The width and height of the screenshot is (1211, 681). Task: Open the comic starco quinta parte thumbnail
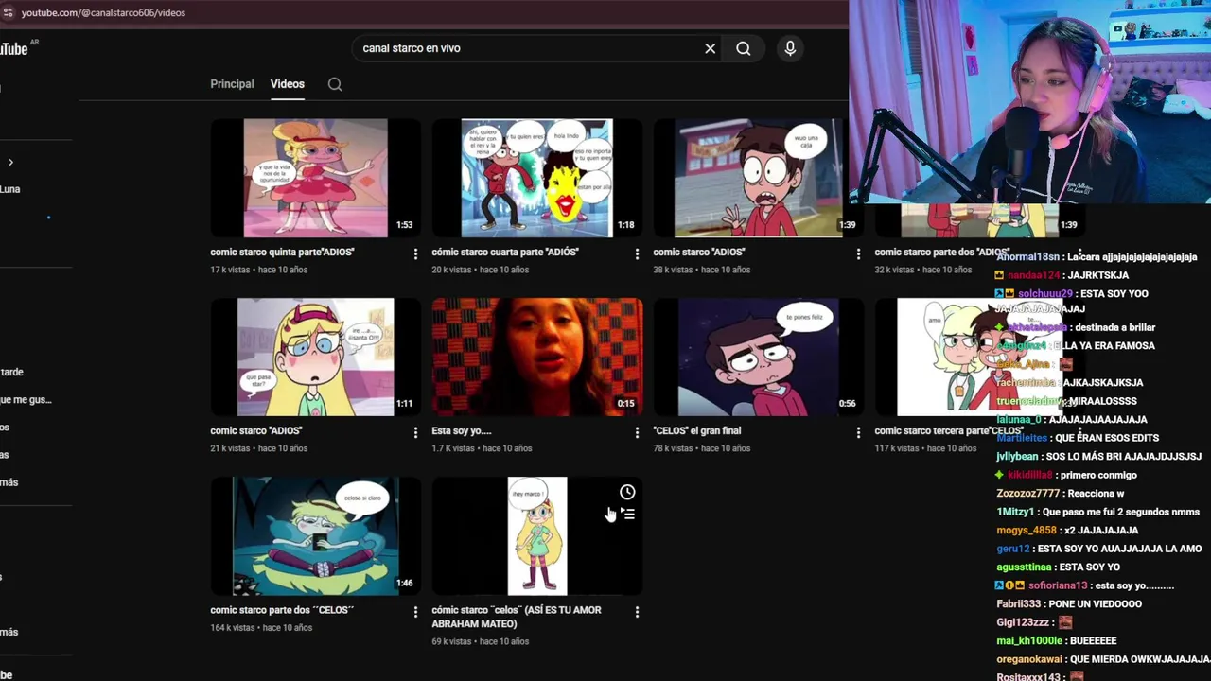315,178
